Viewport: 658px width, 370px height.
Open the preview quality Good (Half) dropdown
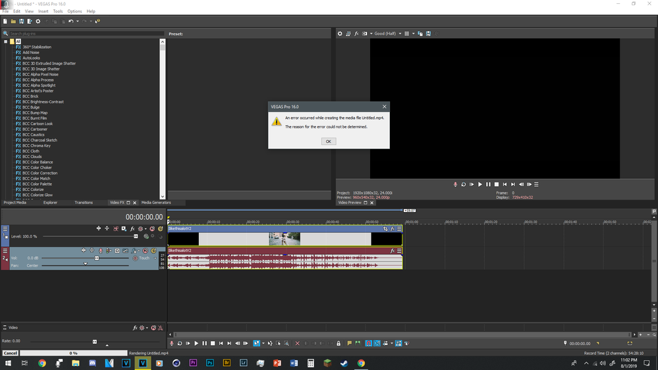coord(388,34)
